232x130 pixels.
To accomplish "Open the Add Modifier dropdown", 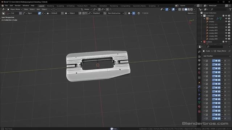I will pyautogui.click(x=217, y=56).
